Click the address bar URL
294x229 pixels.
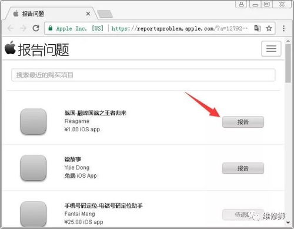coord(179,29)
